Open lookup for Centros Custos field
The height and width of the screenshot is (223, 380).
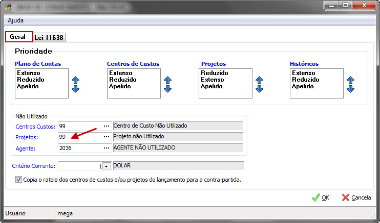(x=107, y=126)
